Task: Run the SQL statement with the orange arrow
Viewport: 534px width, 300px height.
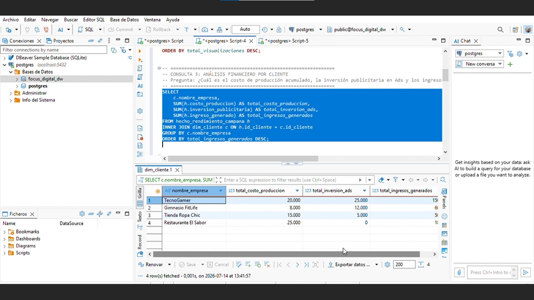Action: (x=140, y=51)
